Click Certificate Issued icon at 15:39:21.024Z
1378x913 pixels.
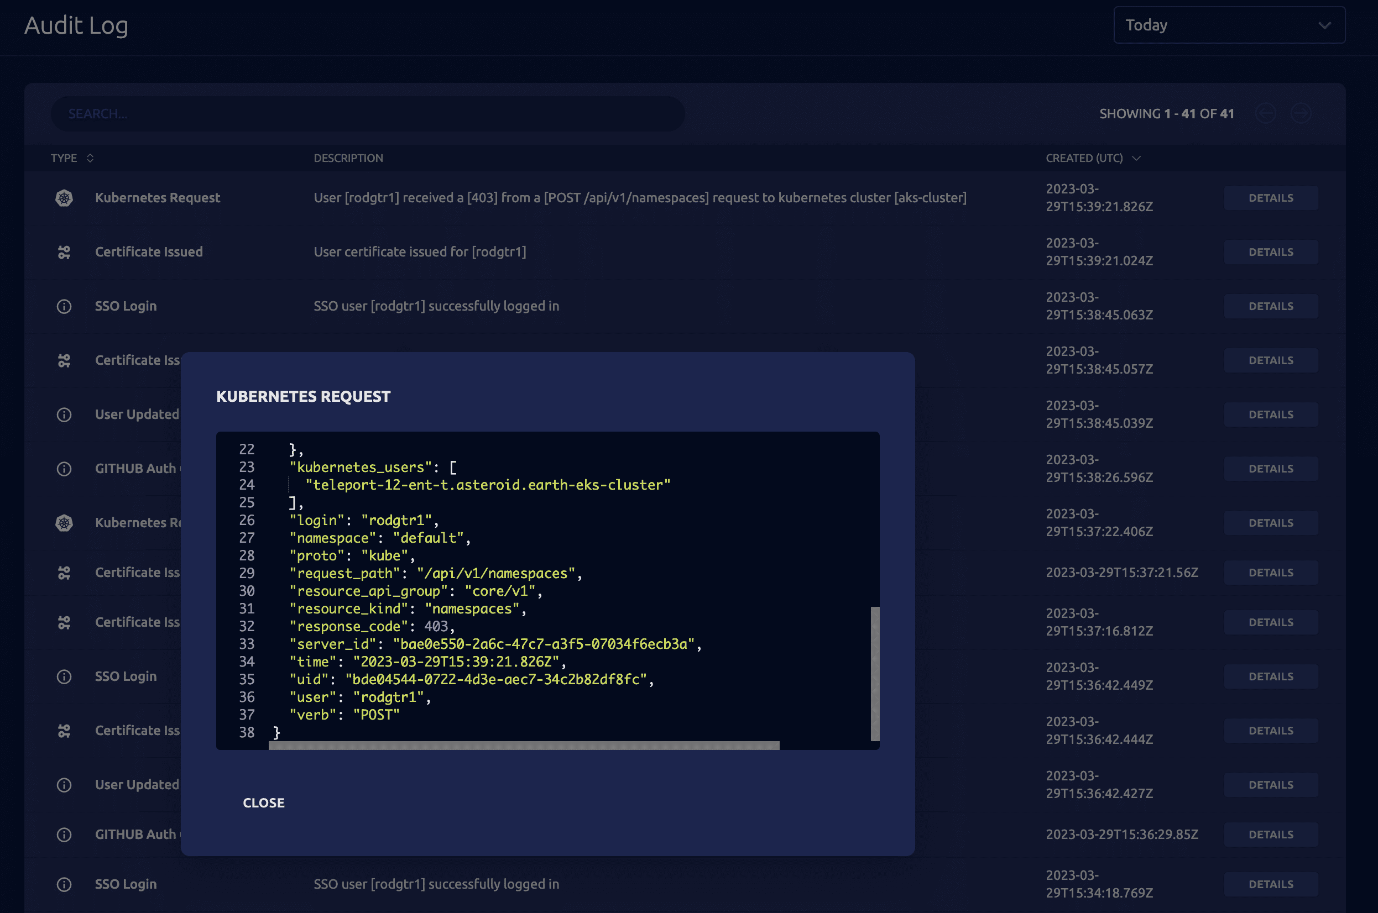pyautogui.click(x=64, y=252)
